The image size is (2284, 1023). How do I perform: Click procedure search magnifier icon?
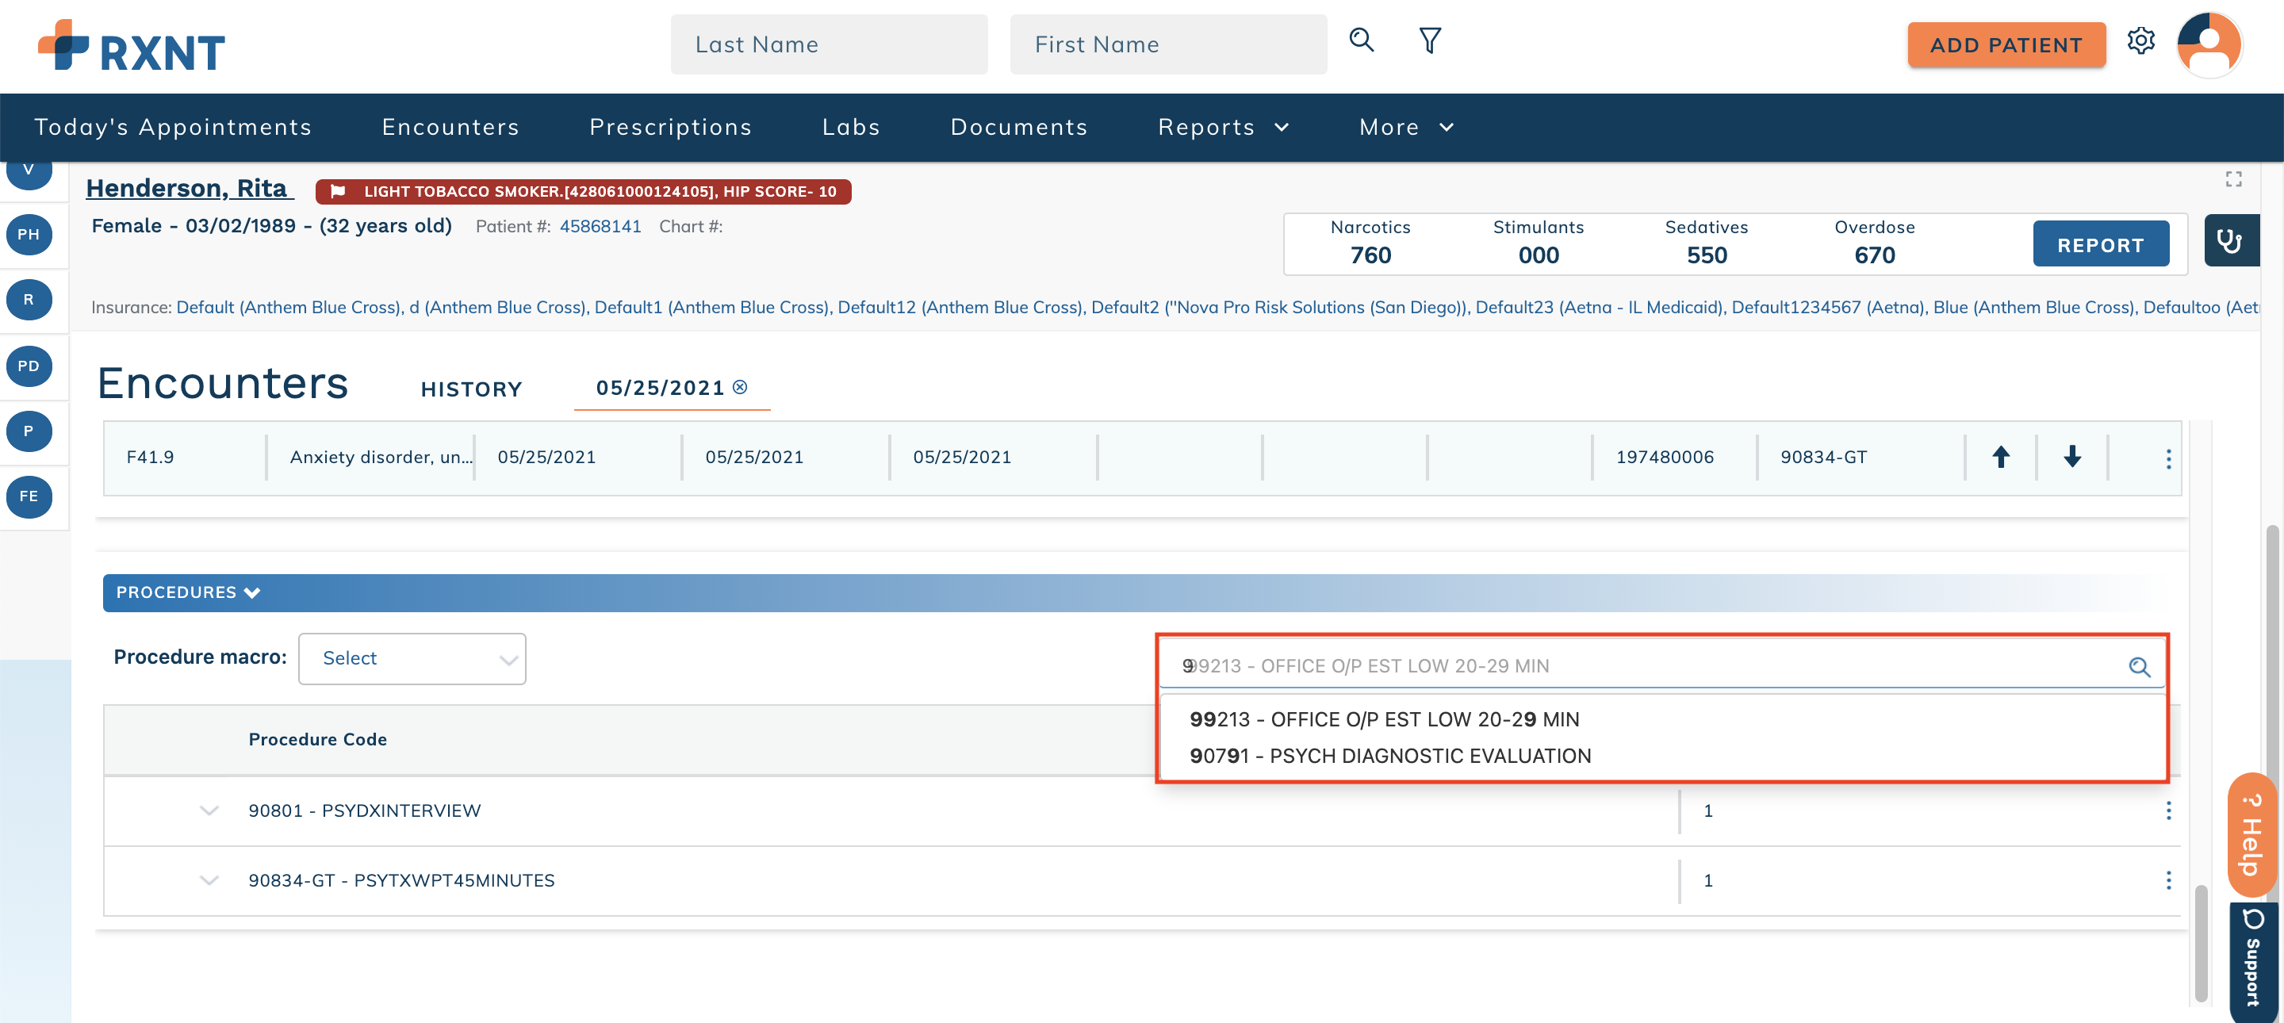[x=2139, y=667]
